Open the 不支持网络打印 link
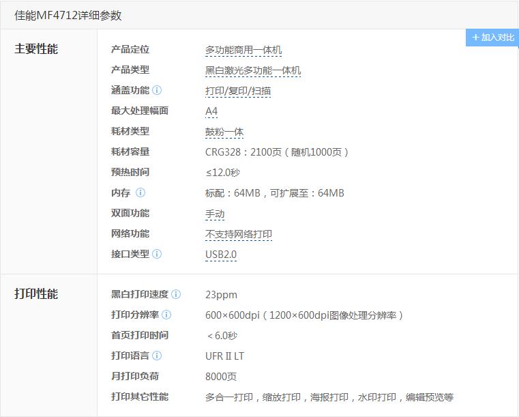 click(239, 235)
